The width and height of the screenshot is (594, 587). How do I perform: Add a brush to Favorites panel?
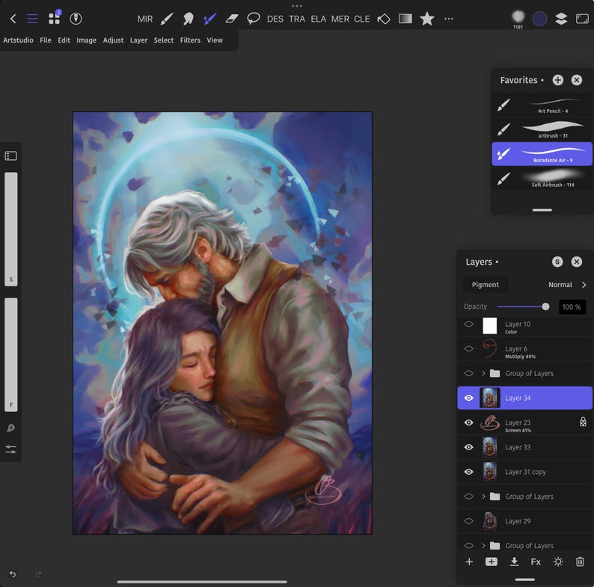click(x=557, y=80)
